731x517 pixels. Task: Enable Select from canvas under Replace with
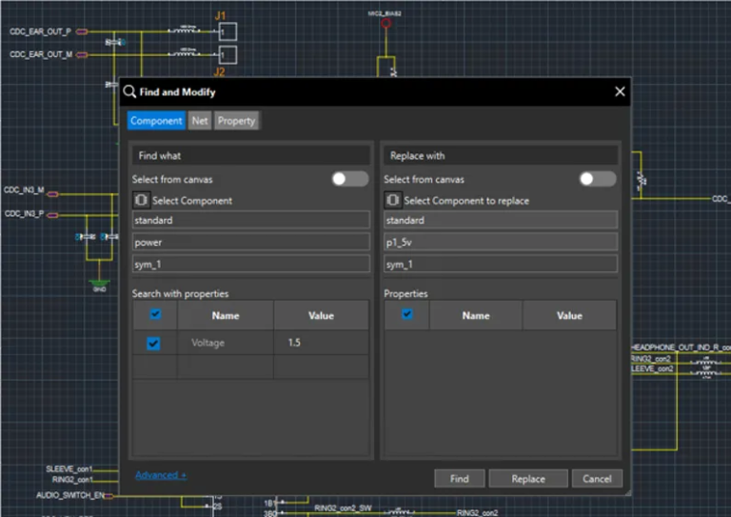point(598,179)
